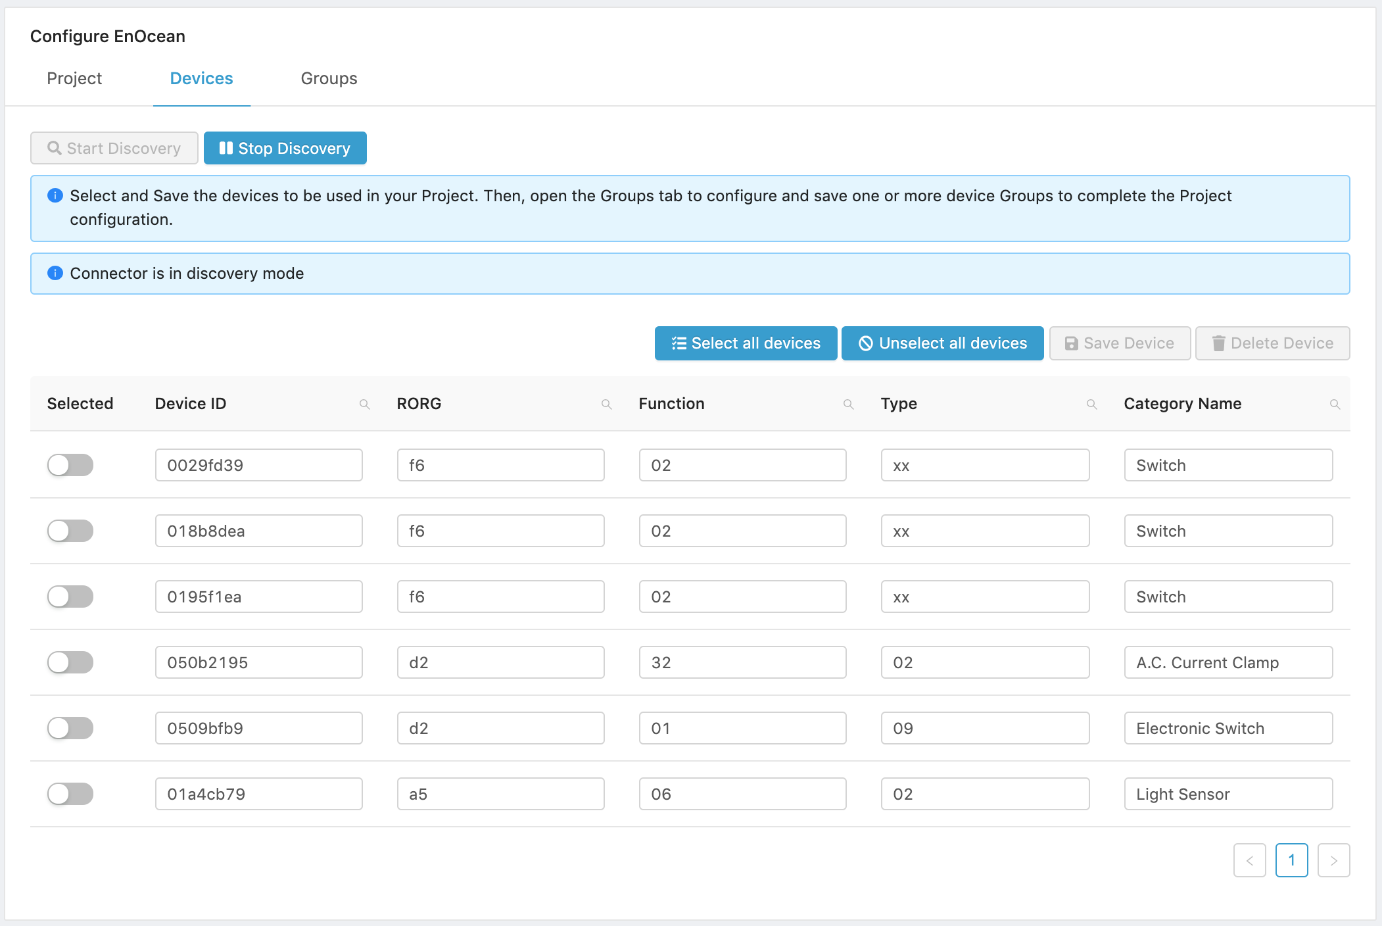This screenshot has height=926, width=1382.
Task: Click RORG field of device 0029fd39
Action: click(501, 465)
